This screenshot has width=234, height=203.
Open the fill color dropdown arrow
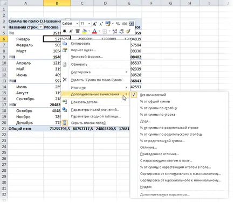(x=89, y=31)
